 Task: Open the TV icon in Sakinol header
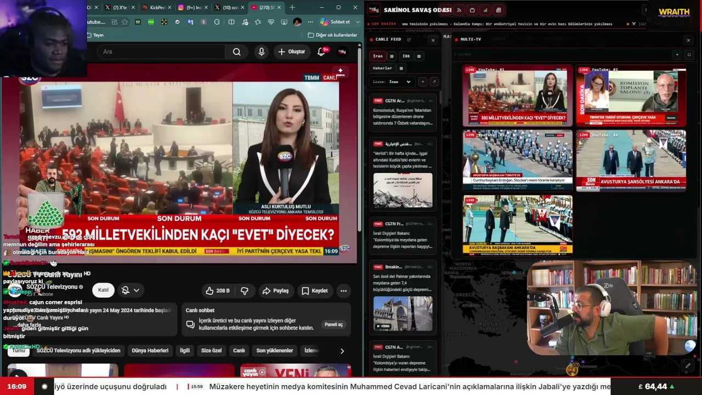coord(472,10)
